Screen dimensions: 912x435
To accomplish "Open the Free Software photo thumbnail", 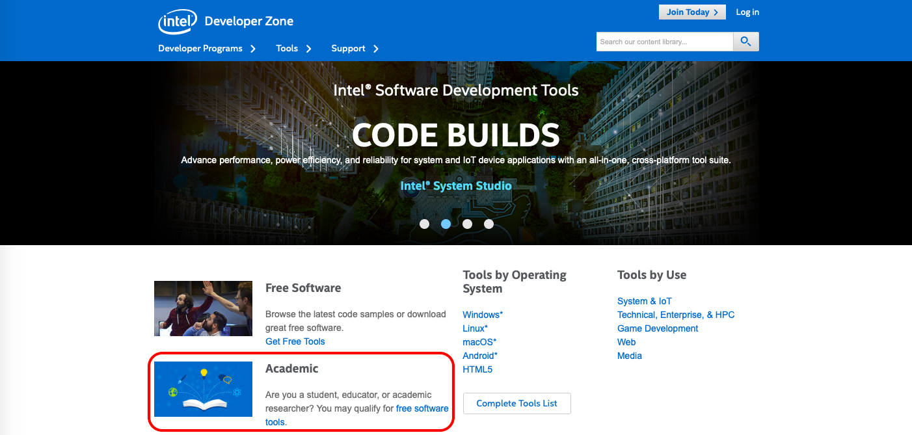I will click(x=203, y=308).
